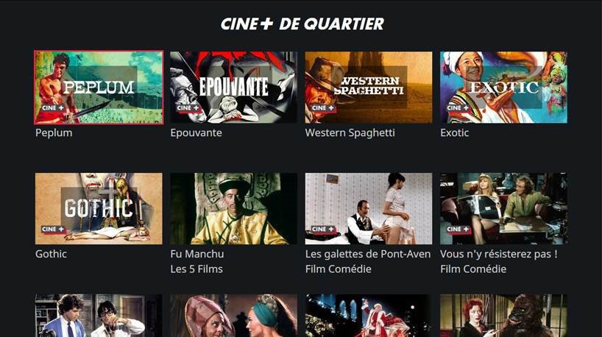The image size is (602, 337).
Task: Select Vous n'y résisterez pas thumbnail
Action: tap(503, 208)
